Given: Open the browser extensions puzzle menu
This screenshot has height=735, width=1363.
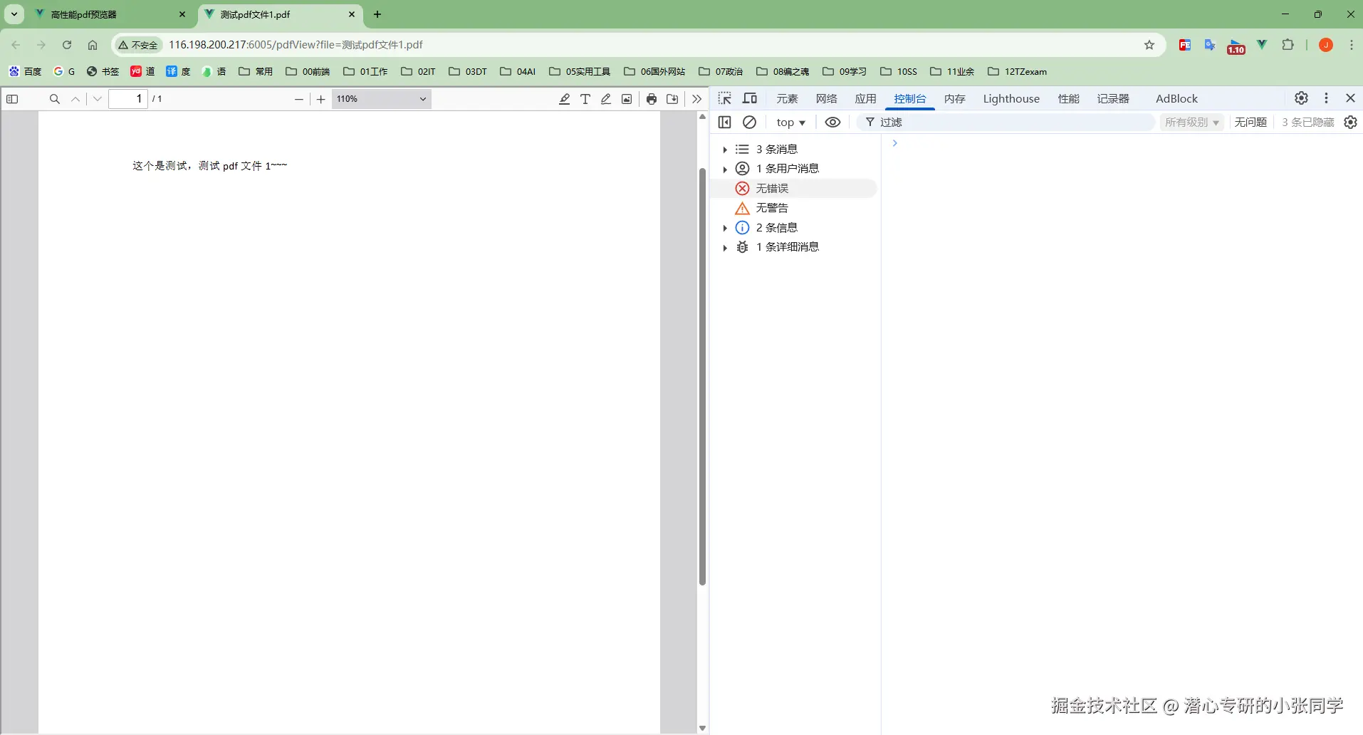Looking at the screenshot, I should (1288, 45).
